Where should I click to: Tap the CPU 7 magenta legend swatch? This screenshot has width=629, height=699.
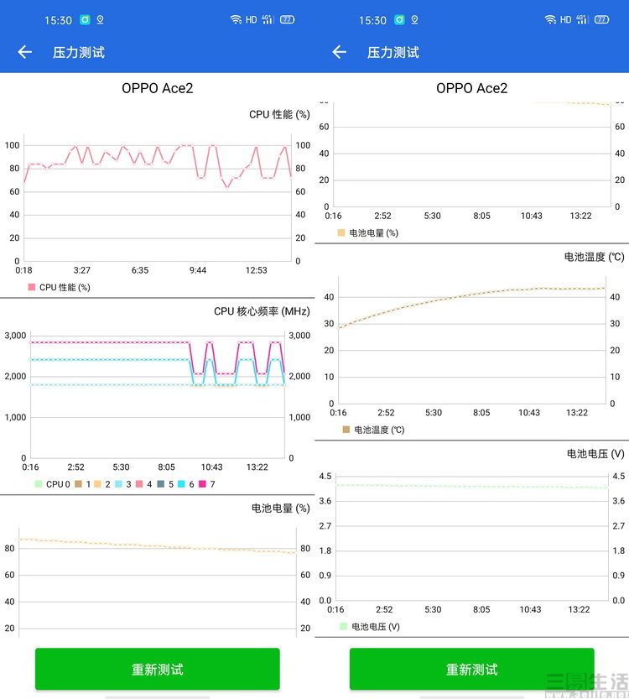[202, 483]
